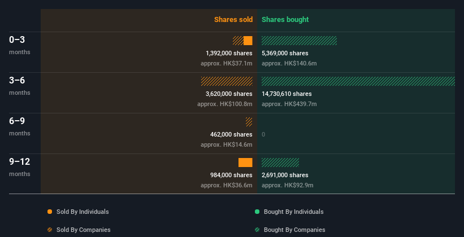This screenshot has width=464, height=237.
Task: Select the approx. HK$92.9m value
Action: click(287, 185)
